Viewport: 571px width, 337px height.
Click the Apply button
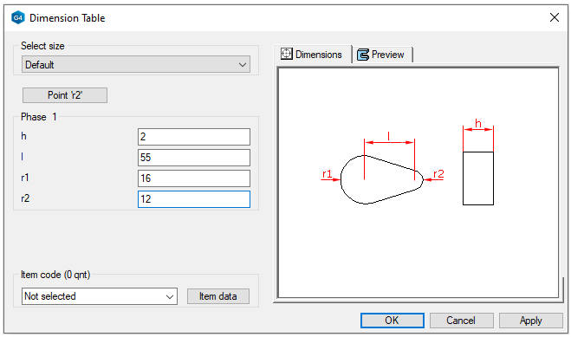[530, 321]
